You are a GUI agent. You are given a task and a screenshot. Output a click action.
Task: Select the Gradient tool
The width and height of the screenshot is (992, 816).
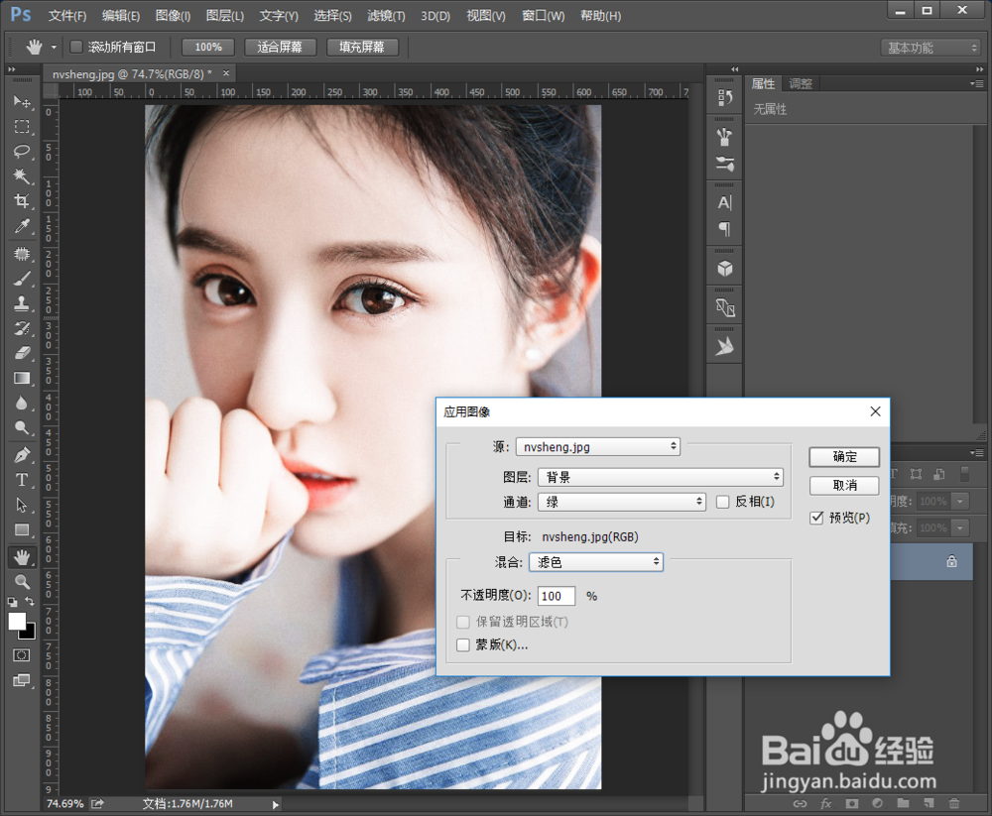[x=22, y=379]
